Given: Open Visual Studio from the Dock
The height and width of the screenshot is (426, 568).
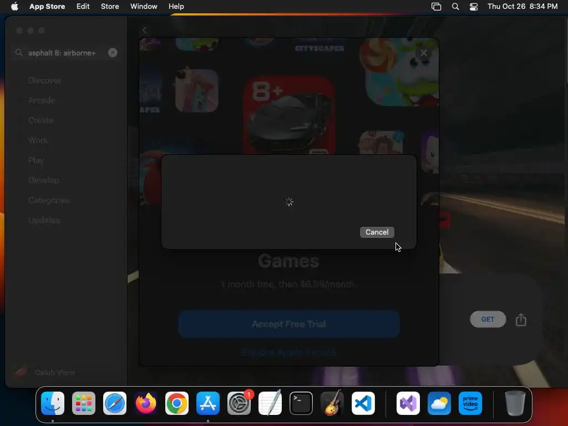Looking at the screenshot, I should click(x=408, y=403).
